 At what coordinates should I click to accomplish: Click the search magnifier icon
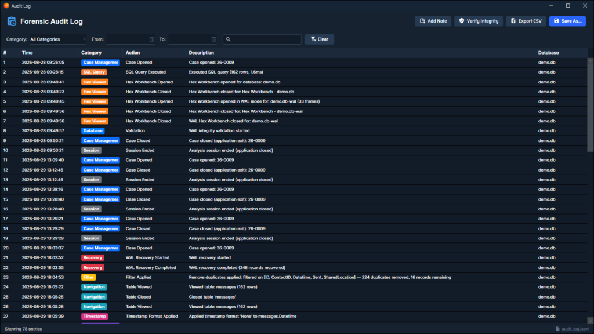pyautogui.click(x=228, y=39)
